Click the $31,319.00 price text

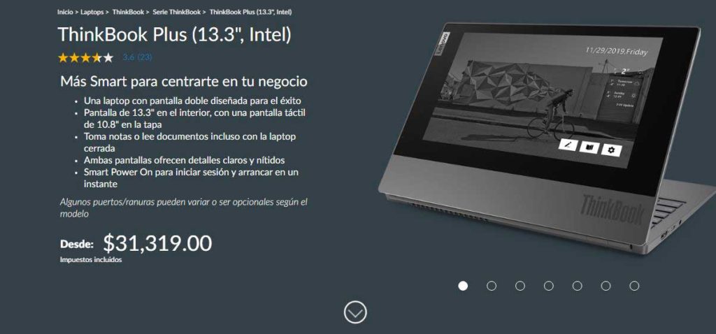[157, 243]
